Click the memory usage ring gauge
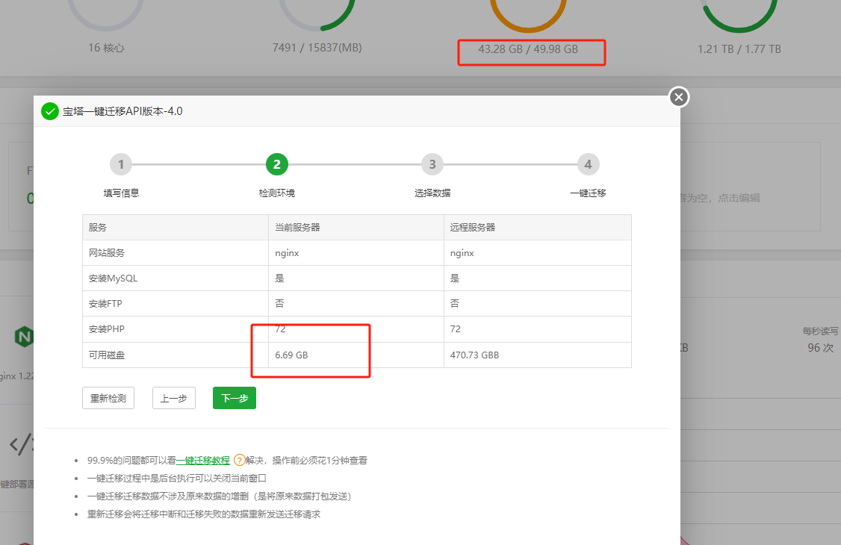The height and width of the screenshot is (545, 841). pos(317,15)
